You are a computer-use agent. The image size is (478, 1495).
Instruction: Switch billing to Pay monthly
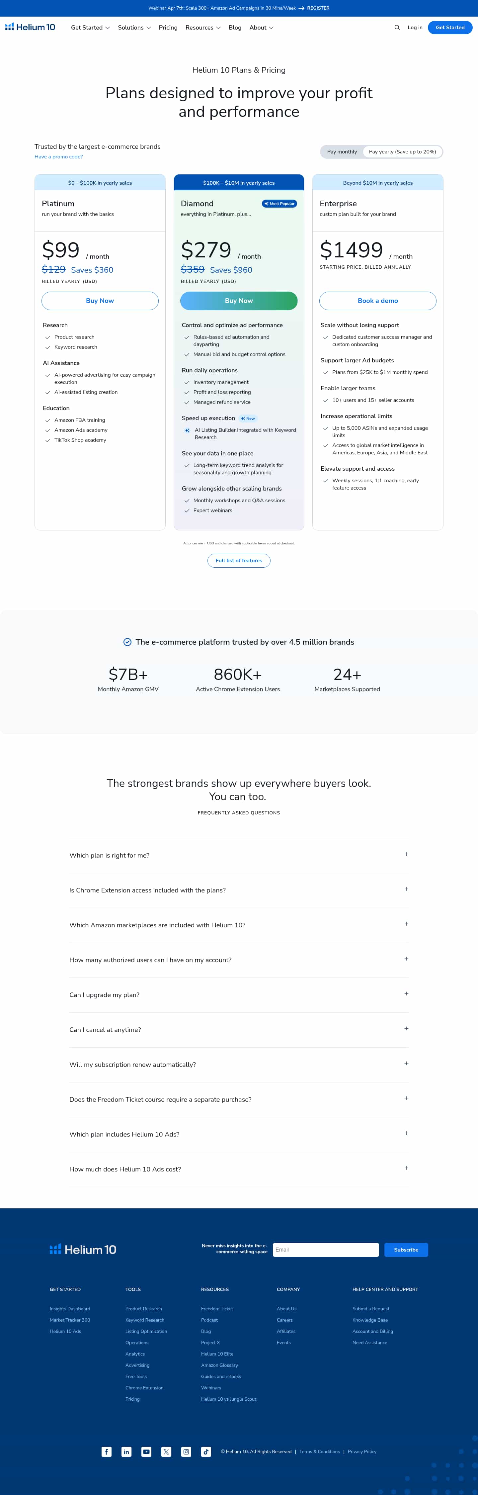342,152
